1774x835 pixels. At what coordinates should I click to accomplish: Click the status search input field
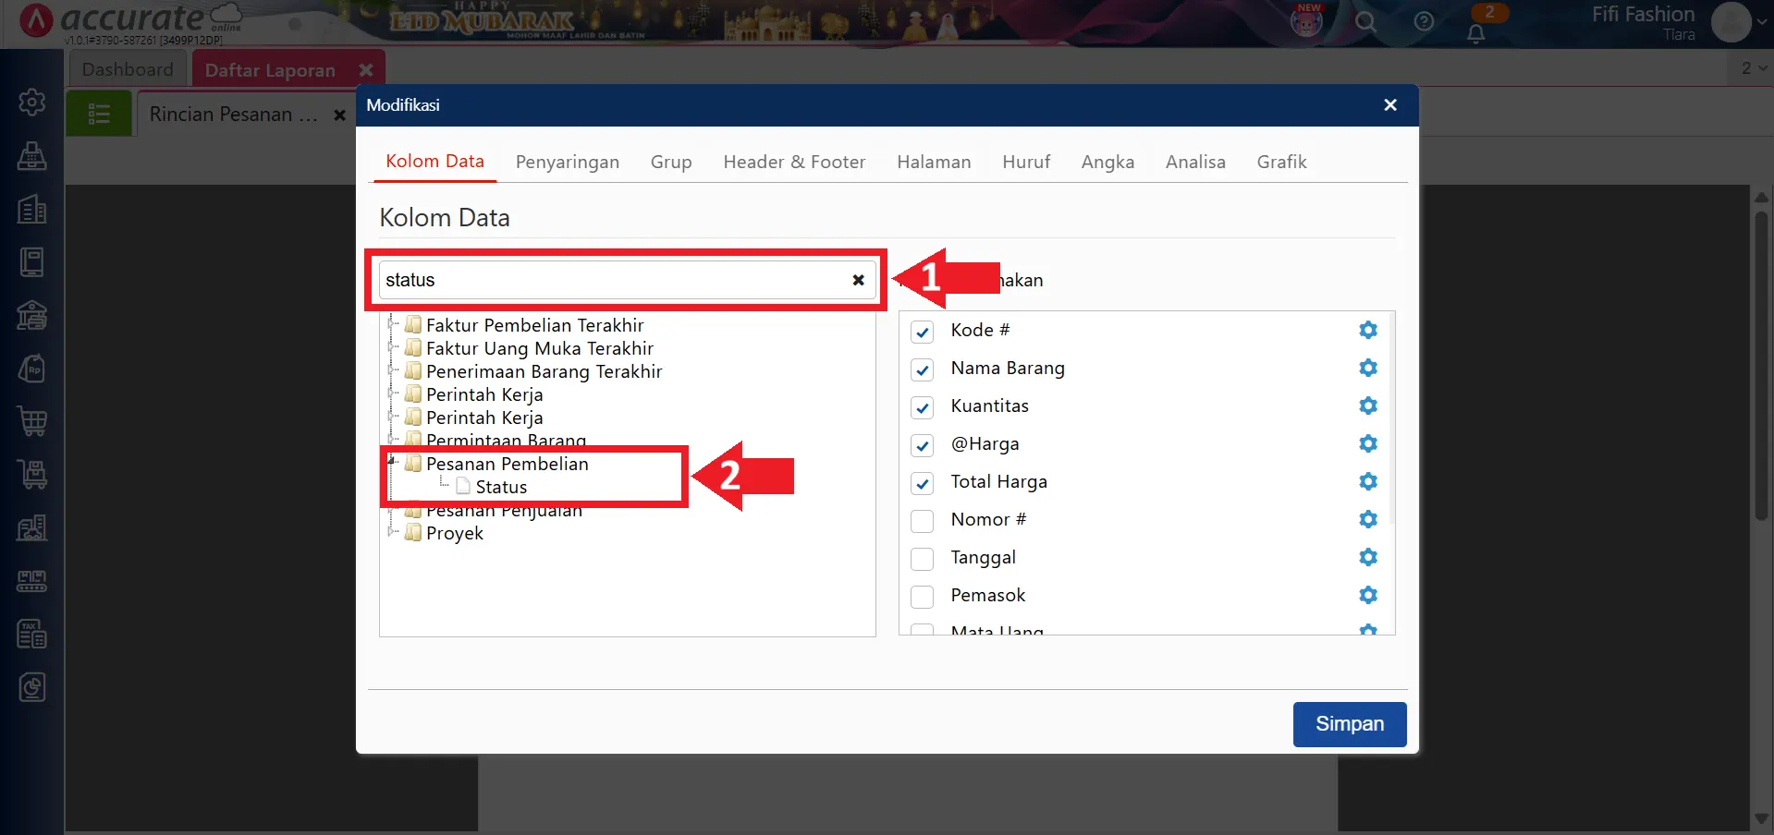(610, 280)
